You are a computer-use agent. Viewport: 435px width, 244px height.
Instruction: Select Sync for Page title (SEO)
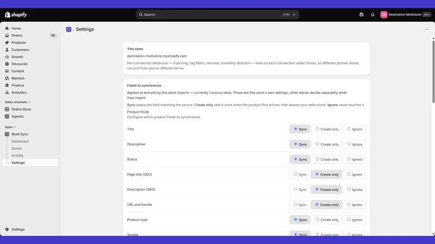tap(300, 174)
